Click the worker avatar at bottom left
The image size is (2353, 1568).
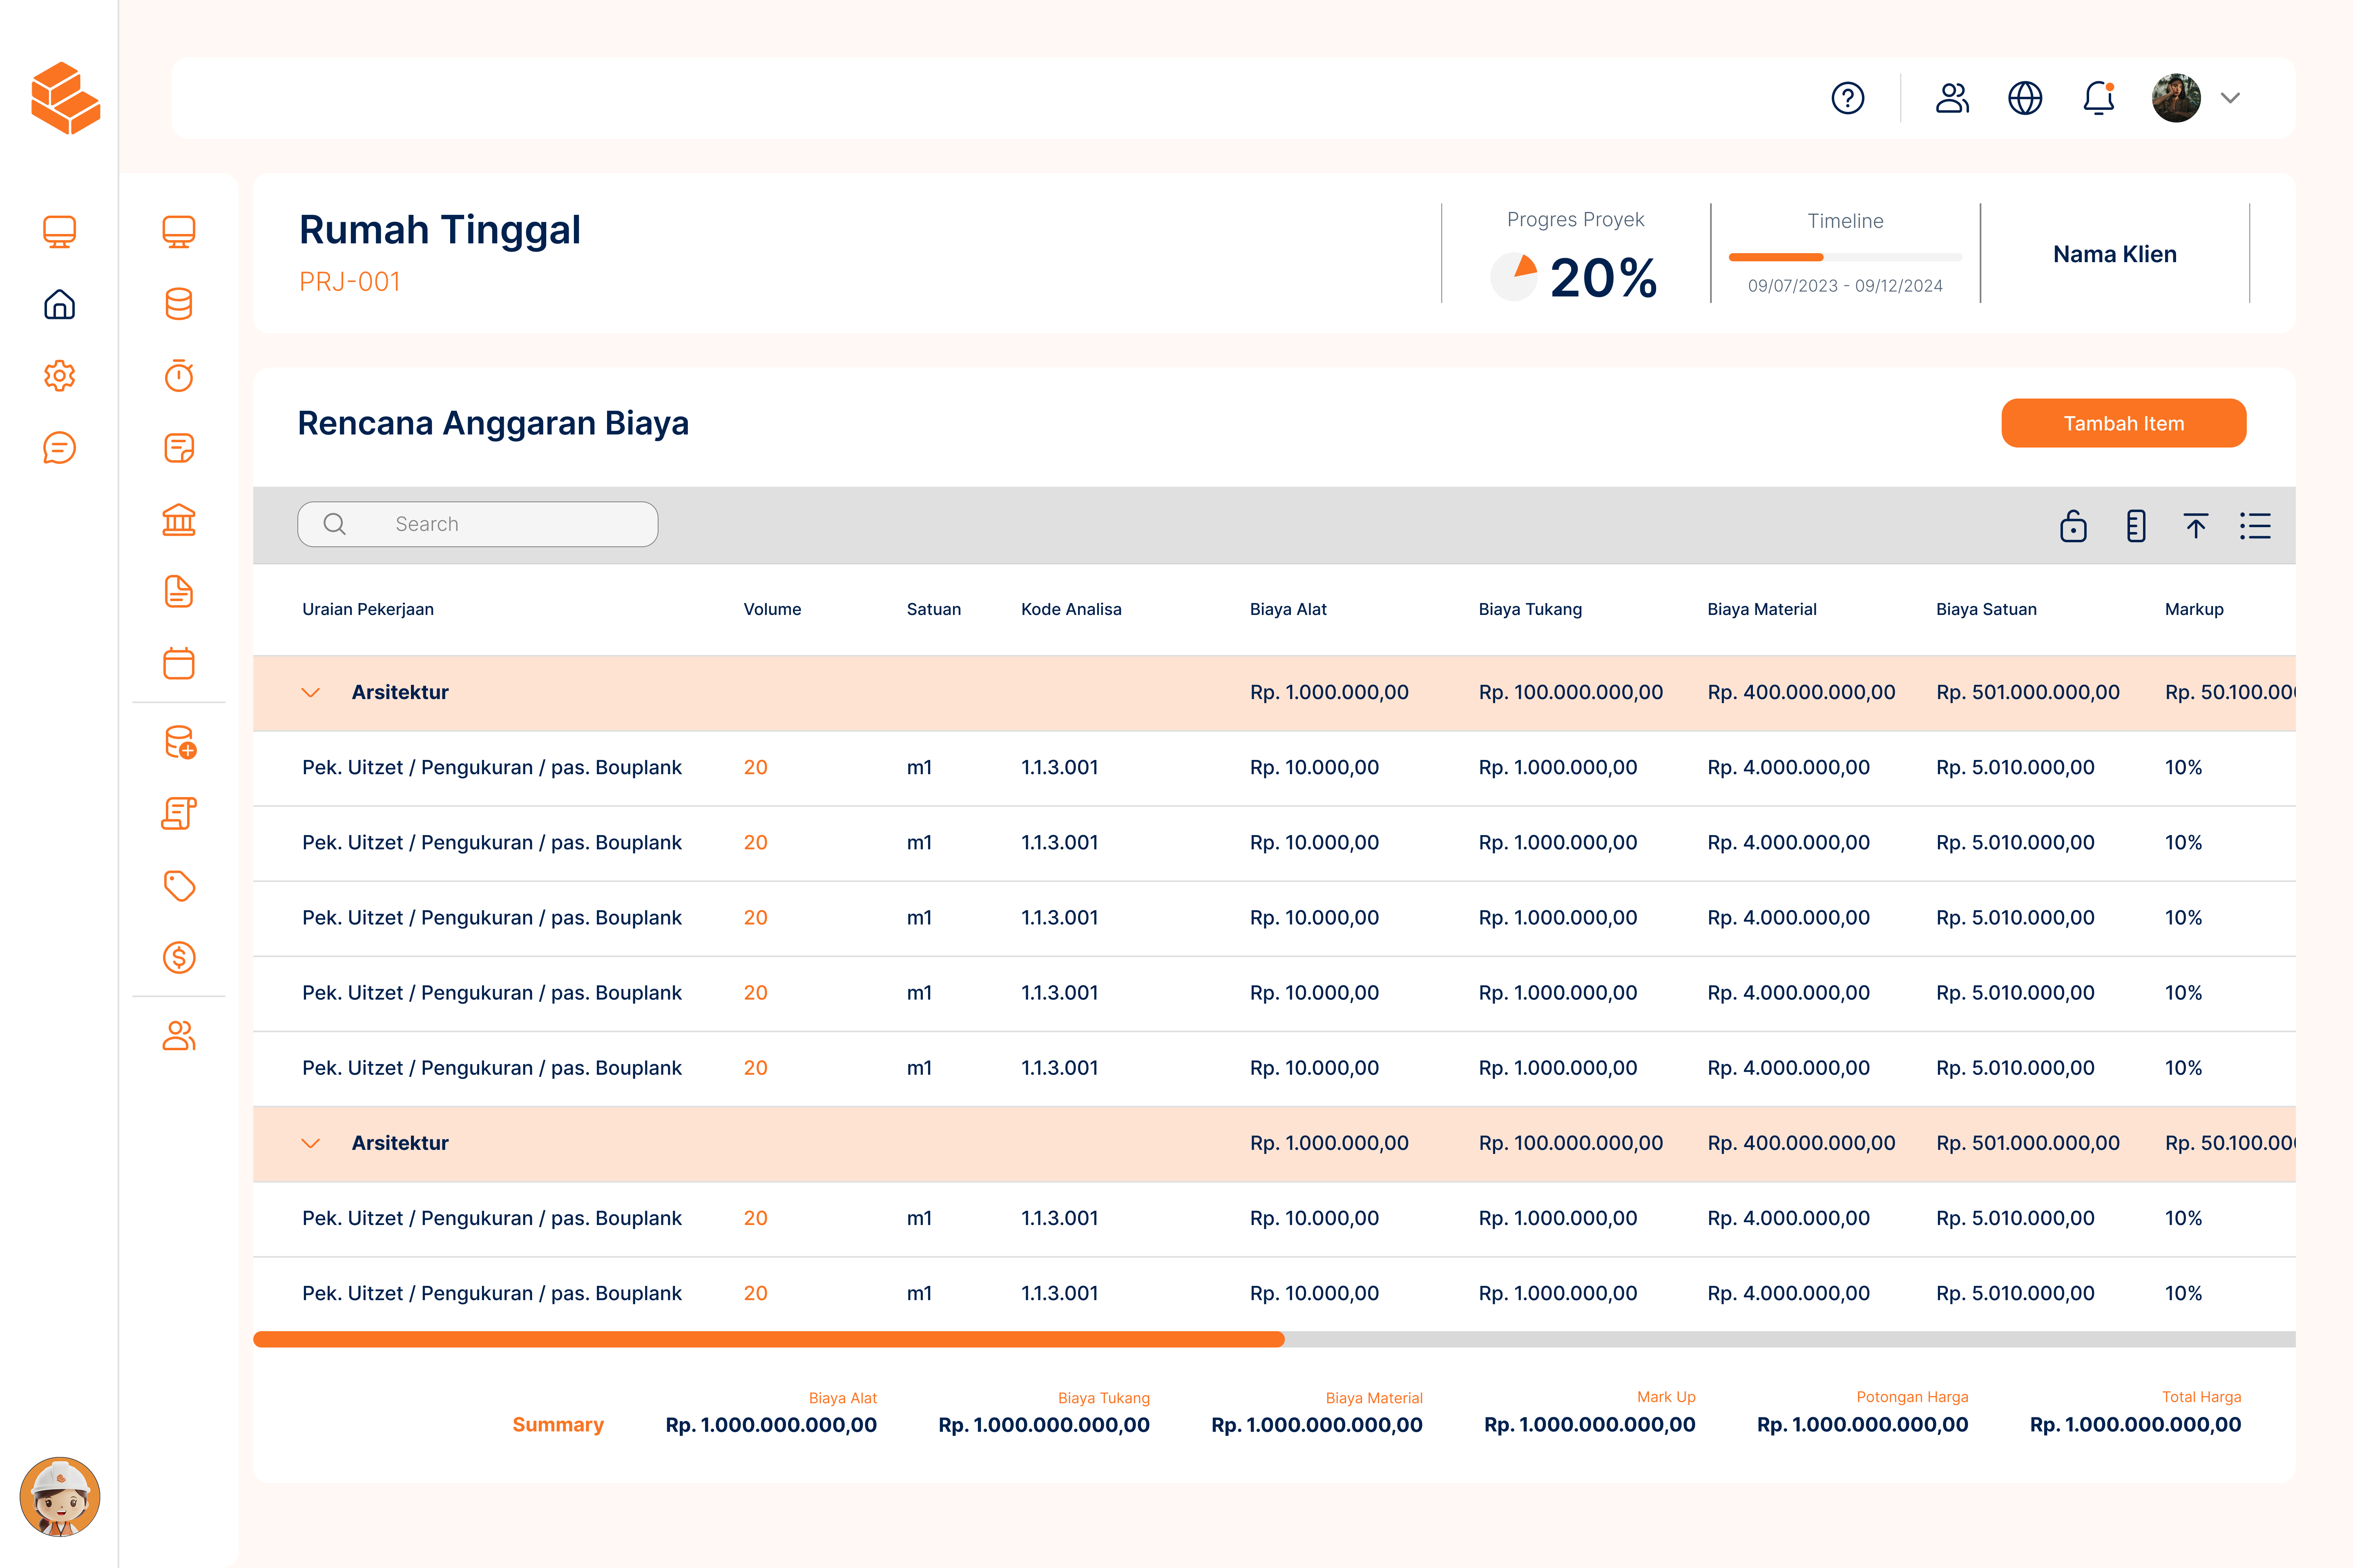tap(60, 1496)
